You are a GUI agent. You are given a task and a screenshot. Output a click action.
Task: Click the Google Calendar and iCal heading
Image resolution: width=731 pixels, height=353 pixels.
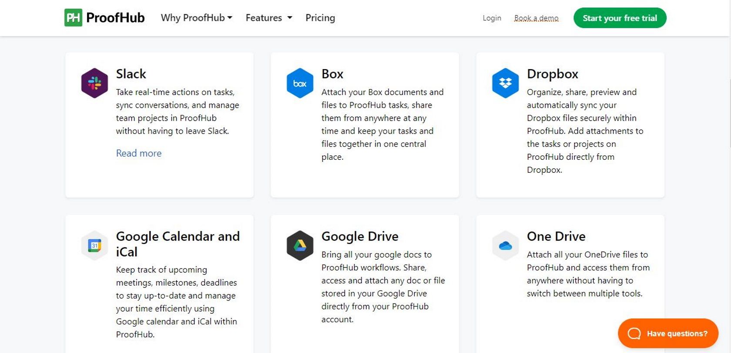178,244
